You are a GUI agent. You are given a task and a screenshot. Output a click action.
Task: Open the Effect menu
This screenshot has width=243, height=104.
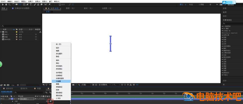point(30,1)
